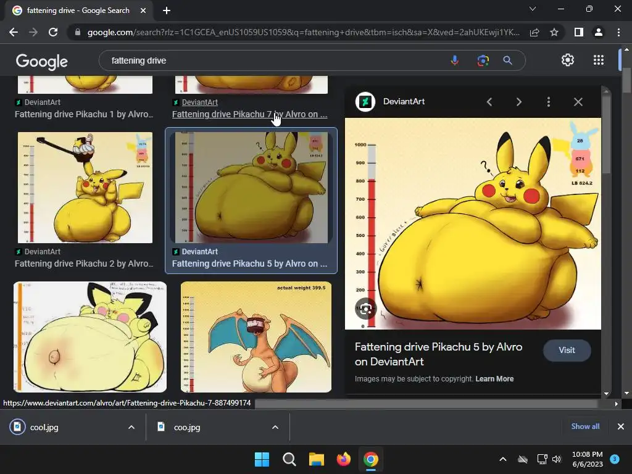Bookmark this page with the star icon
This screenshot has width=632, height=474.
[x=554, y=32]
